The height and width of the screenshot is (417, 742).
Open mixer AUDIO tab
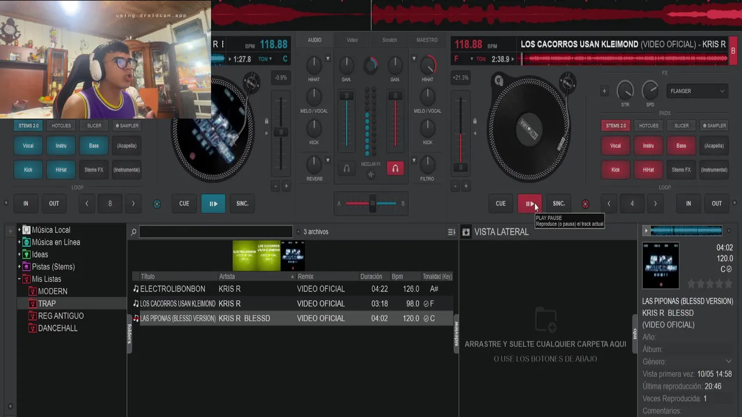click(315, 40)
